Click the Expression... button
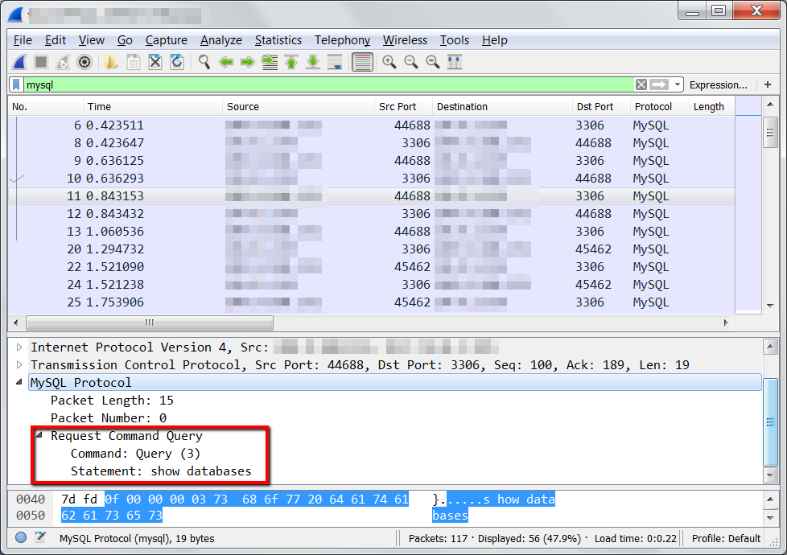787x555 pixels. [719, 84]
